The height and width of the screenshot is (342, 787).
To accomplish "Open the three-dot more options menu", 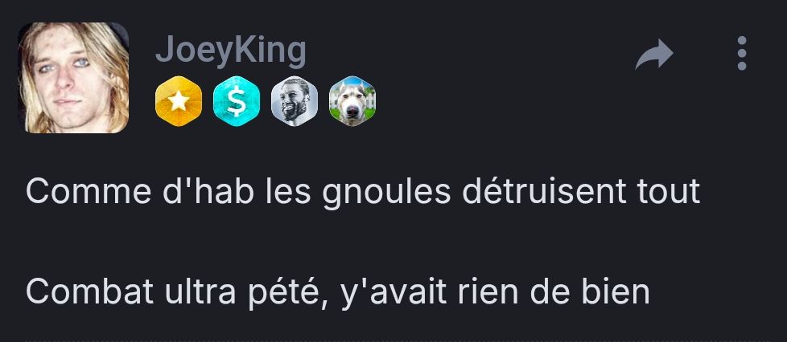I will point(742,53).
